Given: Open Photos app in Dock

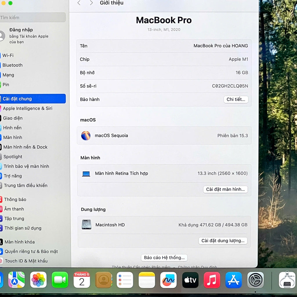Looking at the screenshot, I should click(x=38, y=280).
